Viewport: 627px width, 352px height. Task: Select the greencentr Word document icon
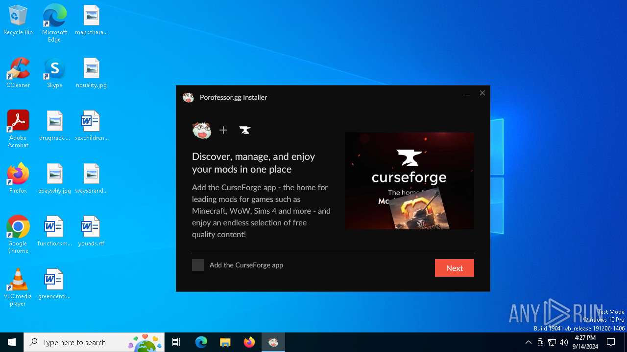tap(54, 285)
